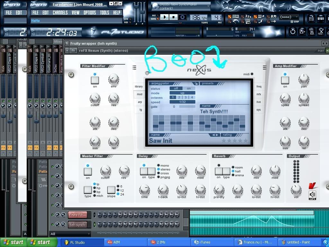Screen dimensions: 329x247
Task: Open the TOOLS menu
Action: pyautogui.click(x=104, y=13)
